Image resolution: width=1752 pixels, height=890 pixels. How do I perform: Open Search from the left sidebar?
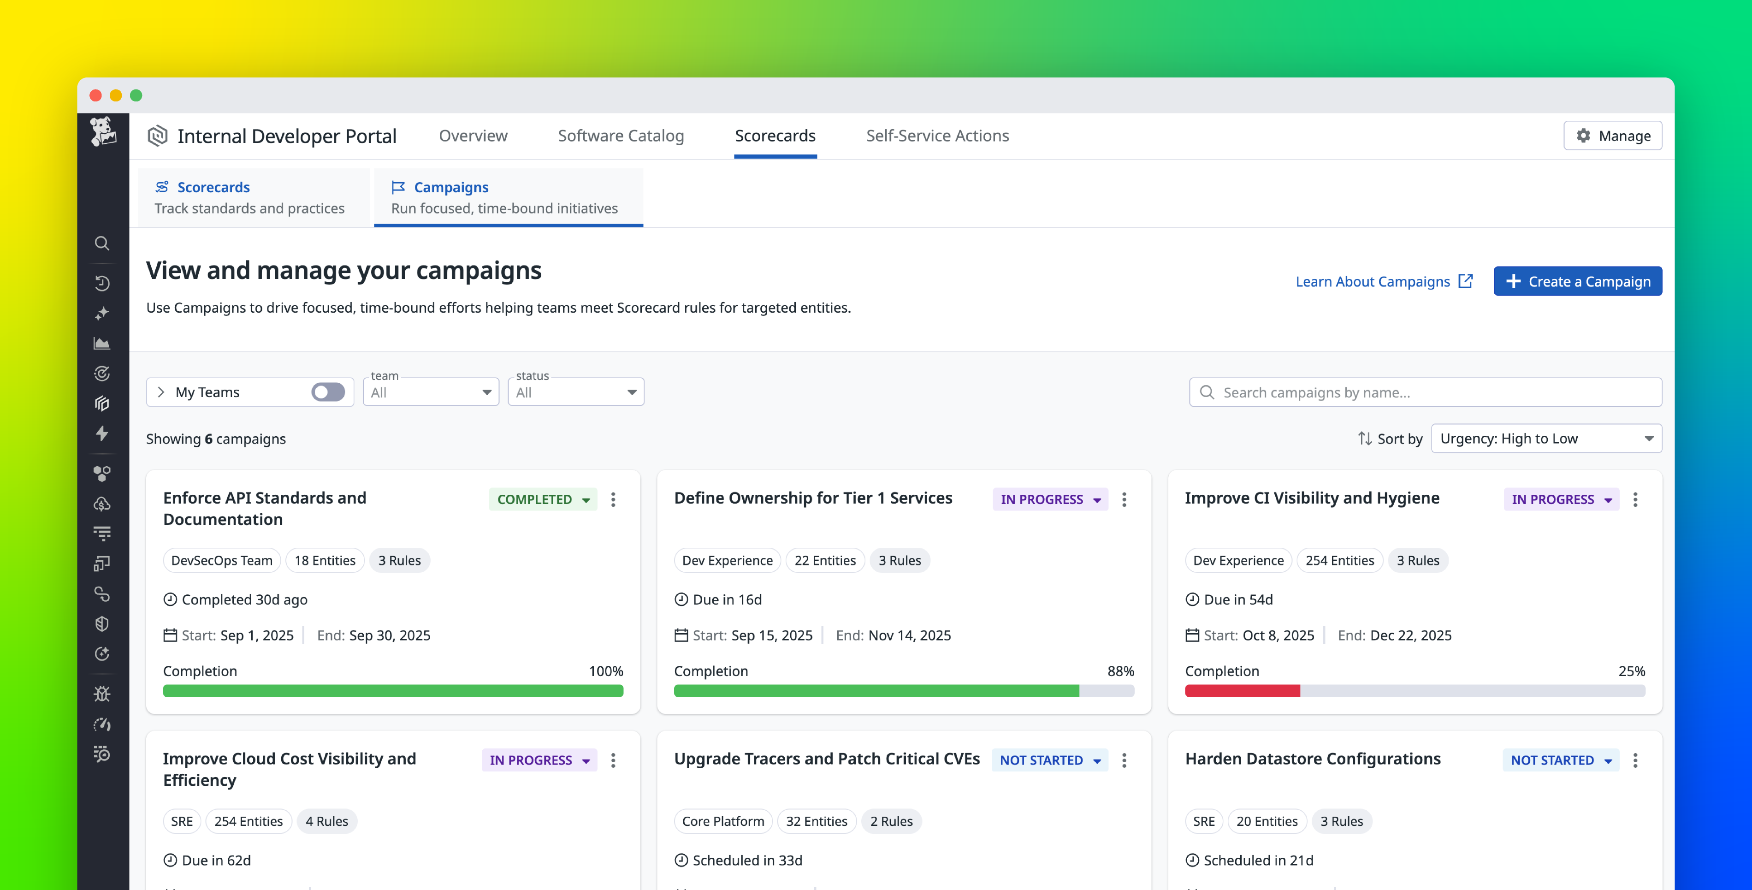(x=102, y=243)
